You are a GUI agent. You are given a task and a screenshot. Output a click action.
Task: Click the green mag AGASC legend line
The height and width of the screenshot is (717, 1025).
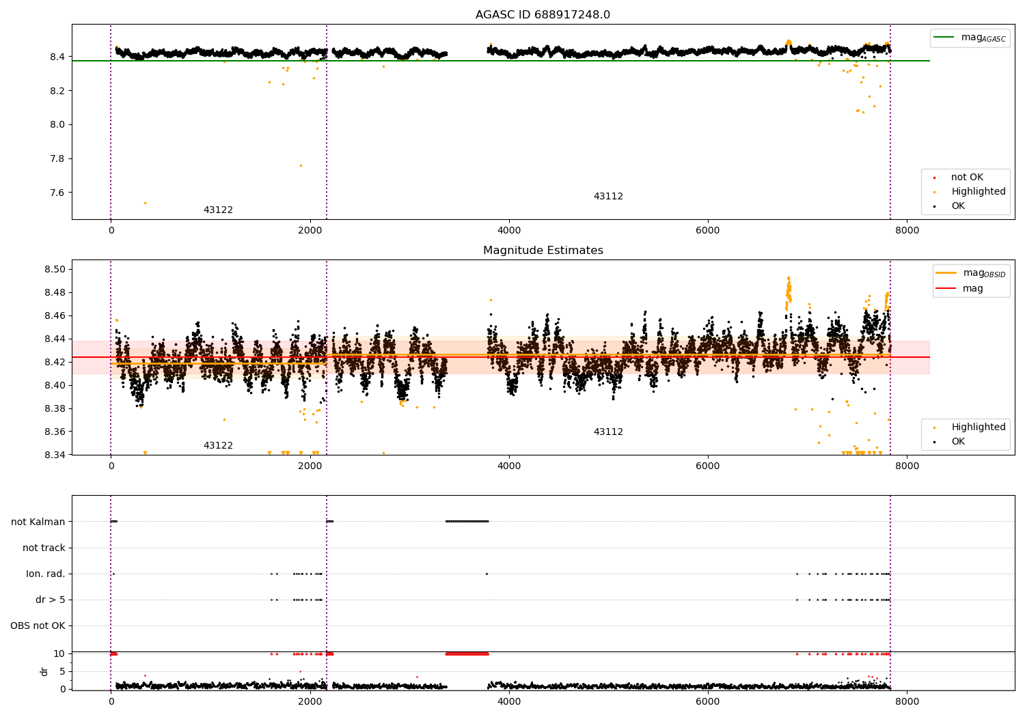pyautogui.click(x=945, y=38)
